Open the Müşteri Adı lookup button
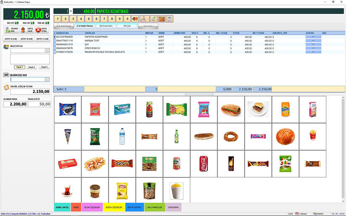 tap(47, 51)
